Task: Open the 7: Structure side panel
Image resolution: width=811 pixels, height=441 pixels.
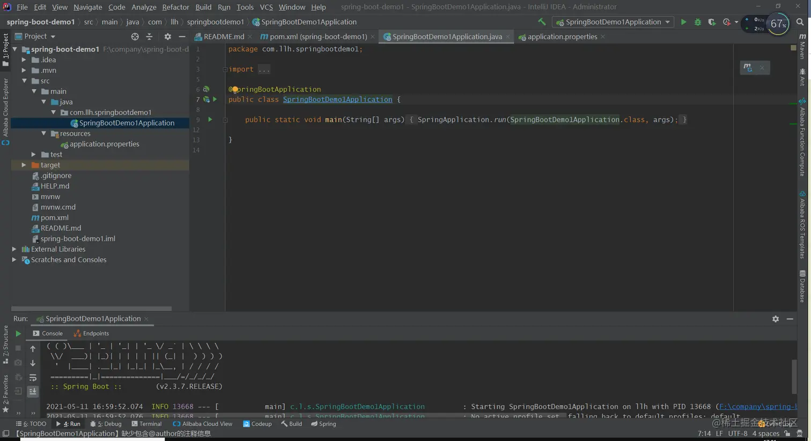Action: pos(5,345)
